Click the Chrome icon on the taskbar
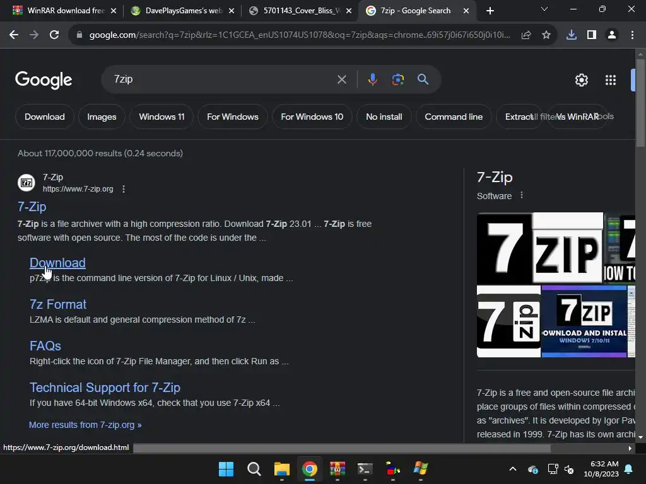The width and height of the screenshot is (646, 484). tap(309, 469)
